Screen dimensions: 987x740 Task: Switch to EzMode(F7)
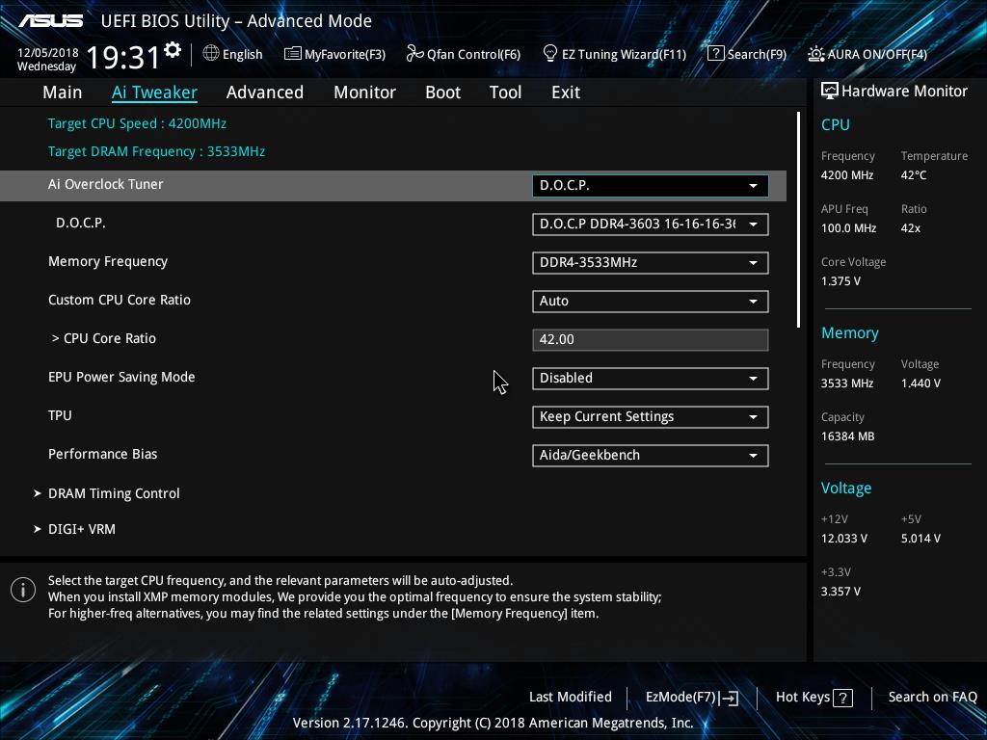tap(692, 698)
